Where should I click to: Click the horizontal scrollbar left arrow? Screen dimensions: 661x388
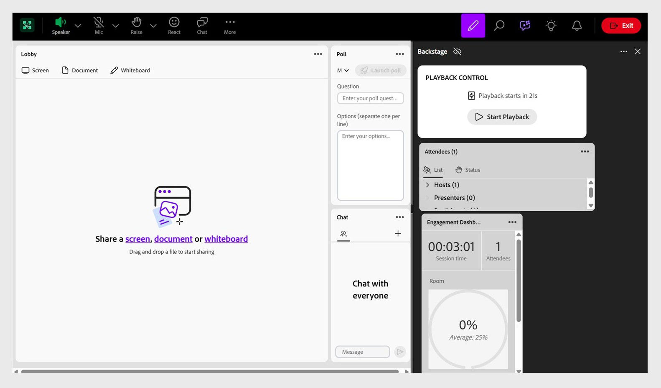pyautogui.click(x=16, y=371)
